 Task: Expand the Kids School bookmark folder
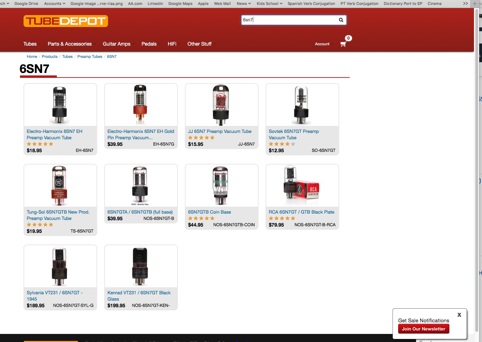click(269, 4)
